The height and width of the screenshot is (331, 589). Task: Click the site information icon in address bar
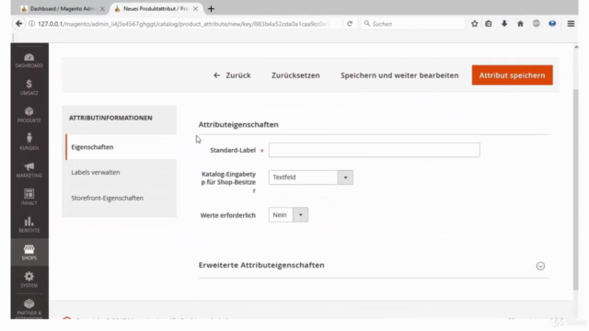(32, 24)
